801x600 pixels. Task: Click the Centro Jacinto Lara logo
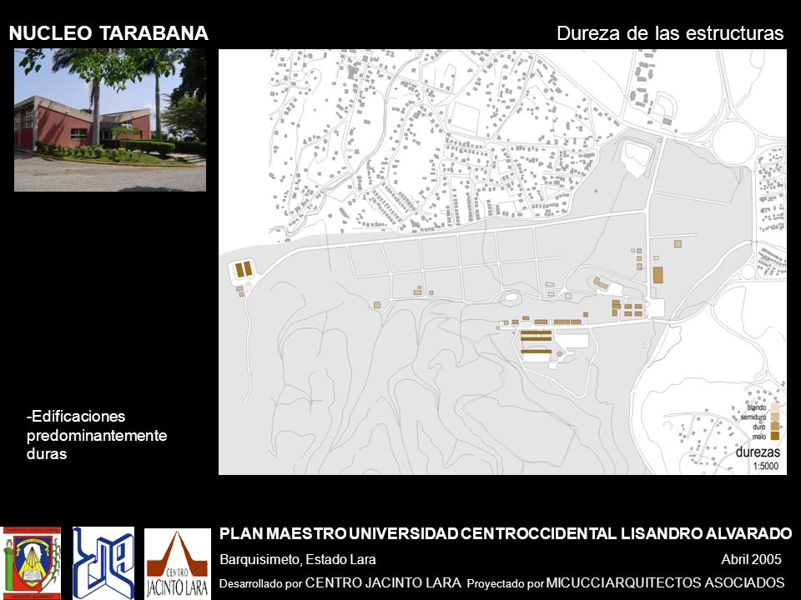177,564
